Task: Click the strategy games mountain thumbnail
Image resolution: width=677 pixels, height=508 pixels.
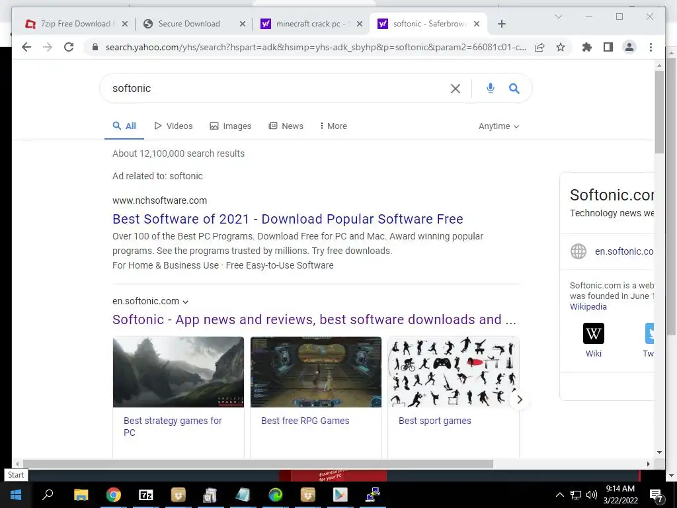Action: [x=179, y=372]
